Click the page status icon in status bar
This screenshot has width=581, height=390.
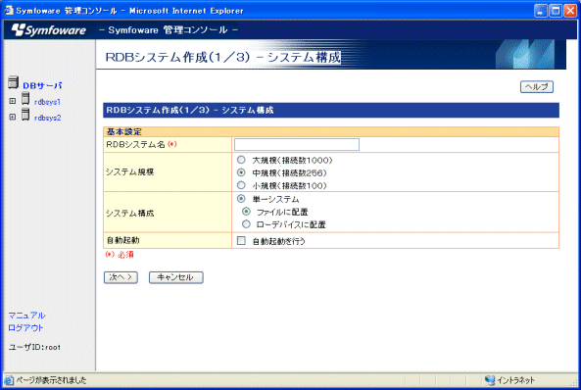(9, 380)
